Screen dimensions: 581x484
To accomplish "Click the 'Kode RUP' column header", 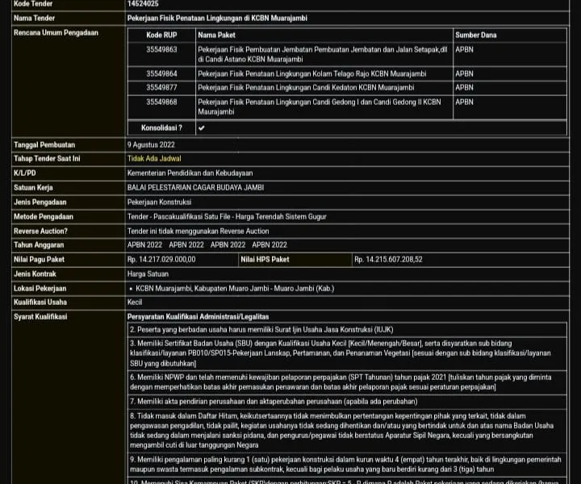I will coord(161,35).
